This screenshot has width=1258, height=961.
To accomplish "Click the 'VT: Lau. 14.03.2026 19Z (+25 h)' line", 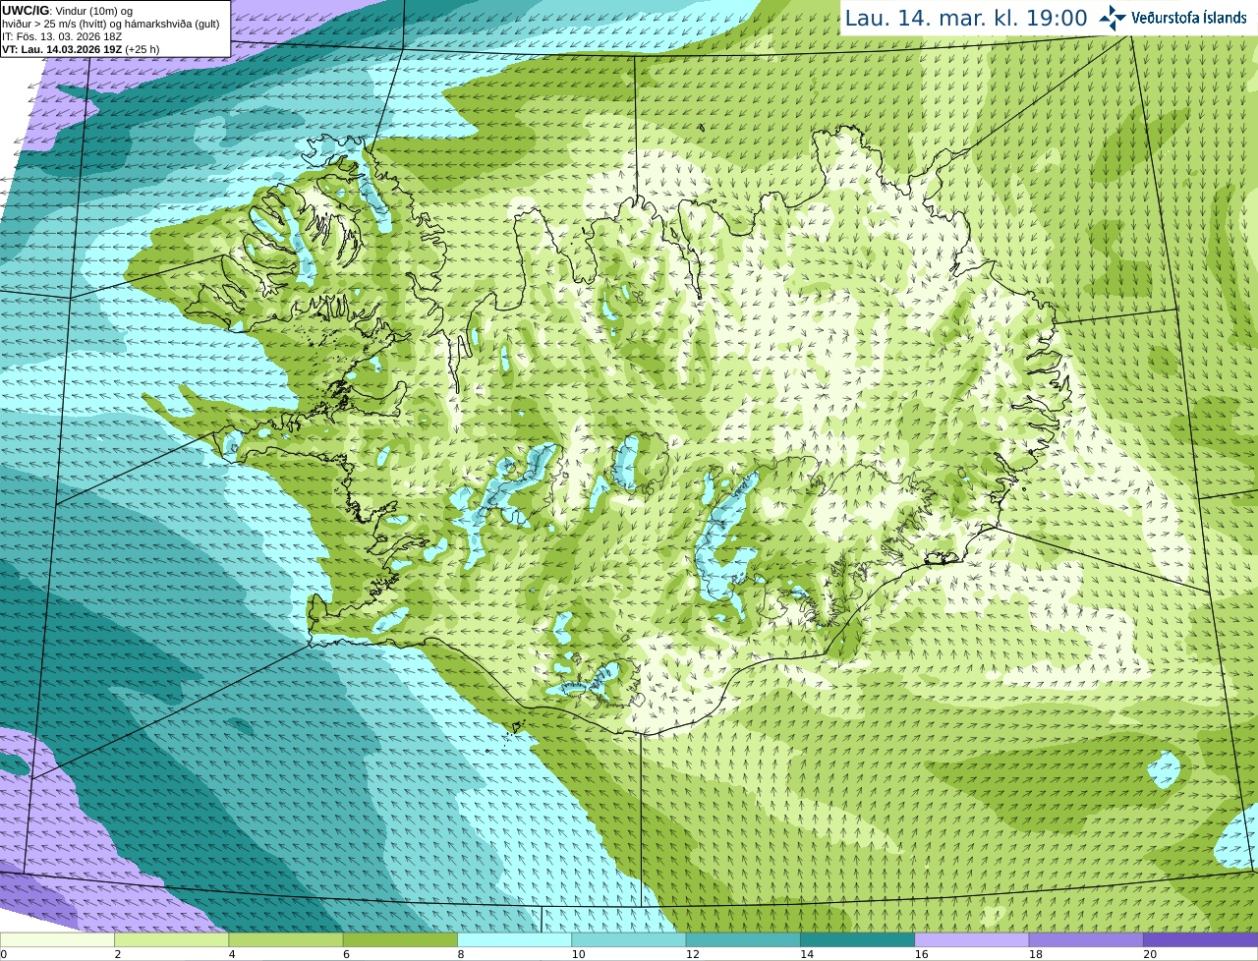I will 81,49.
